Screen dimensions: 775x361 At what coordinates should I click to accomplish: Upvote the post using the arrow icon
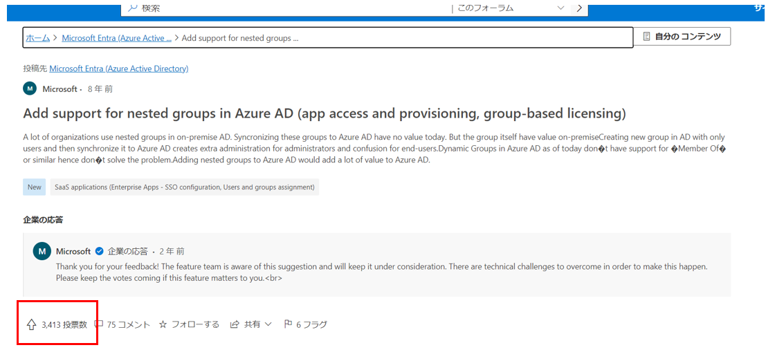click(31, 324)
